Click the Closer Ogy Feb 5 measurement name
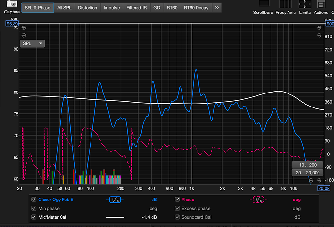 tap(56, 200)
